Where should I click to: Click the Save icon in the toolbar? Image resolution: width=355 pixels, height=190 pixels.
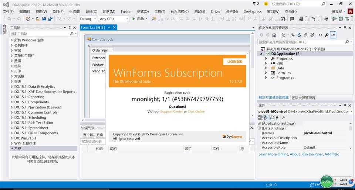44,19
